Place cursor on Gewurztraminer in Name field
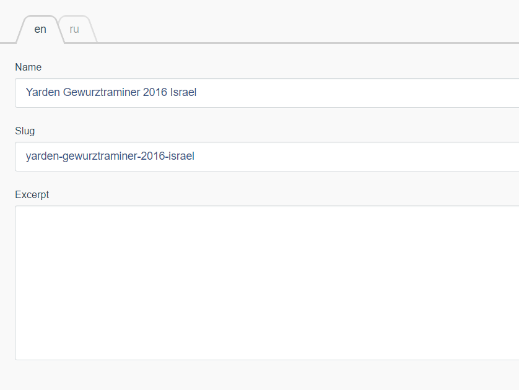This screenshot has height=390, width=519. tap(102, 92)
